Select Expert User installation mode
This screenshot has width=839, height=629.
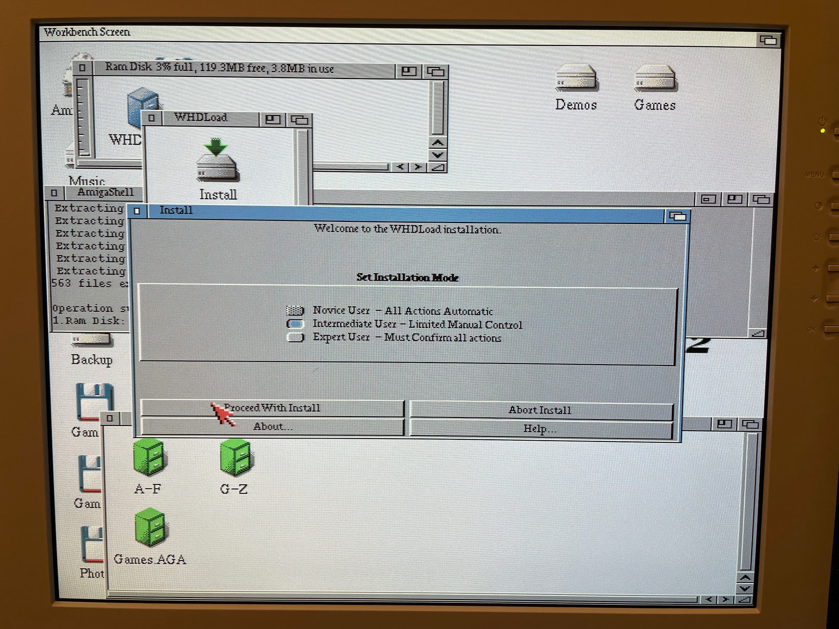[x=295, y=337]
